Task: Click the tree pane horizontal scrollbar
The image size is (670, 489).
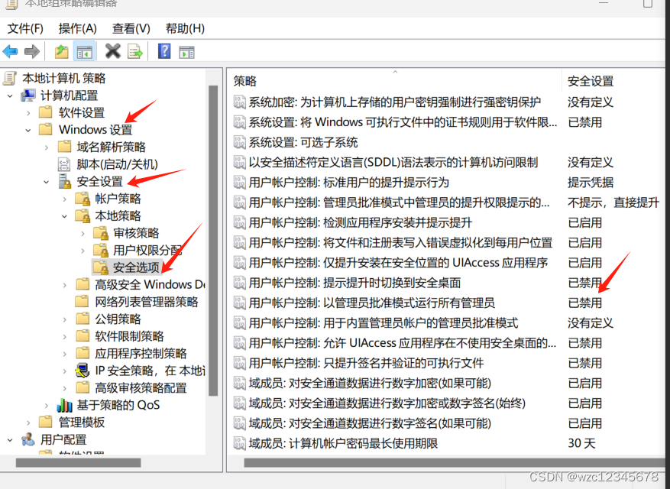Action: pos(78,462)
